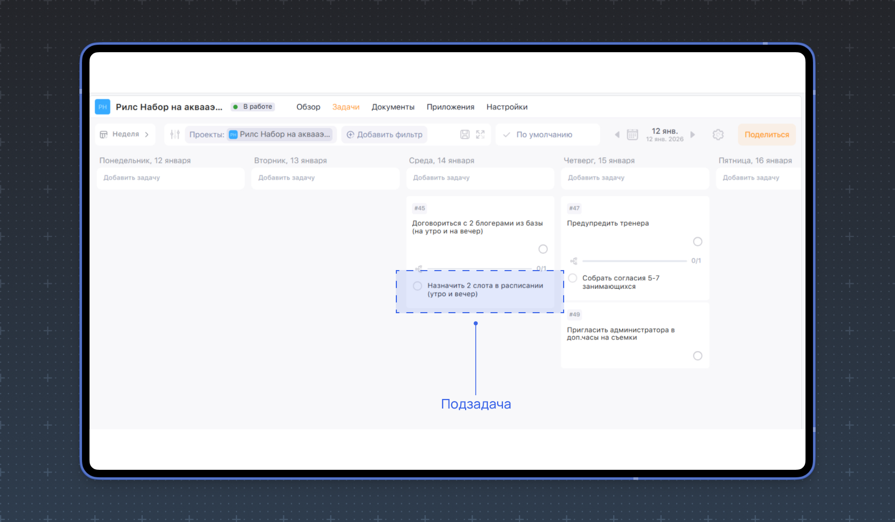Open the 'В работе' status dropdown
This screenshot has width=895, height=522.
click(253, 107)
